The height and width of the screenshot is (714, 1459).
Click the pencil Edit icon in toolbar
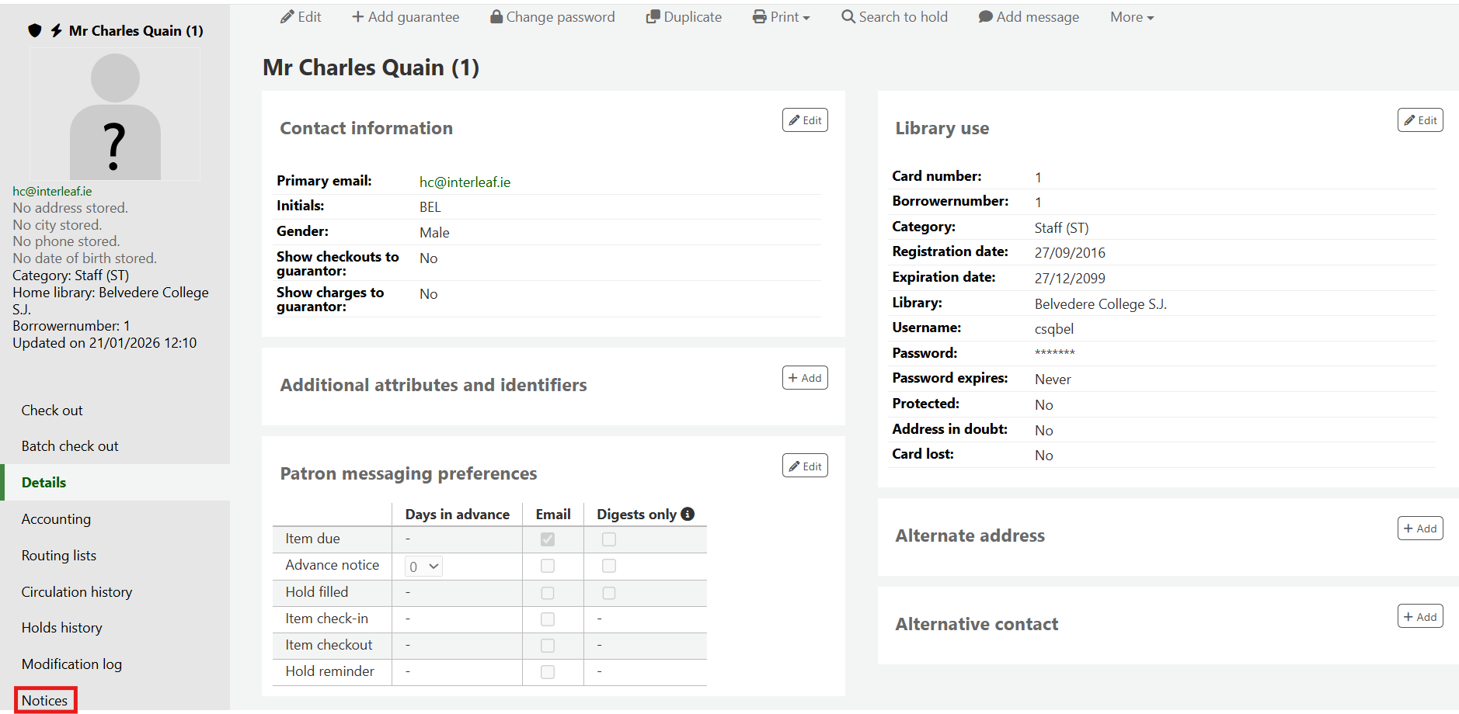(287, 17)
